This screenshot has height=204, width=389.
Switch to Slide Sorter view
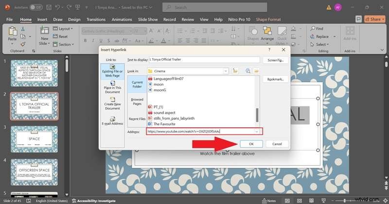pyautogui.click(x=300, y=201)
